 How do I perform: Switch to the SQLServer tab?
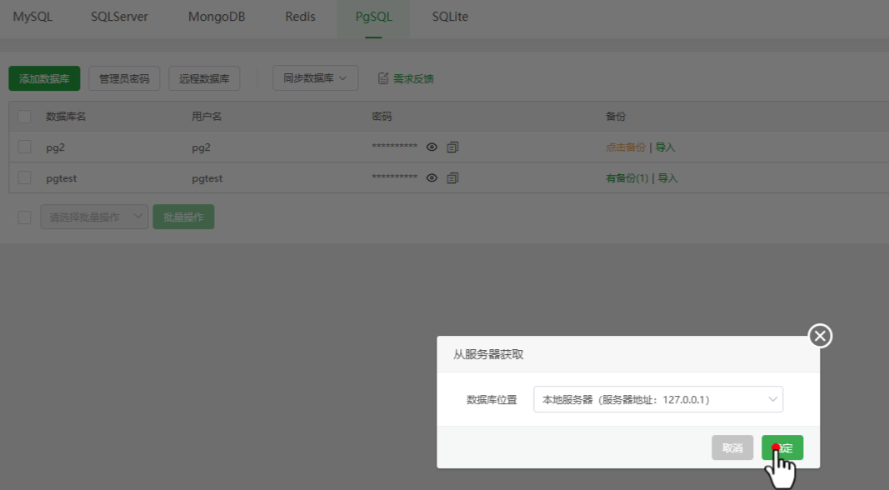(119, 17)
